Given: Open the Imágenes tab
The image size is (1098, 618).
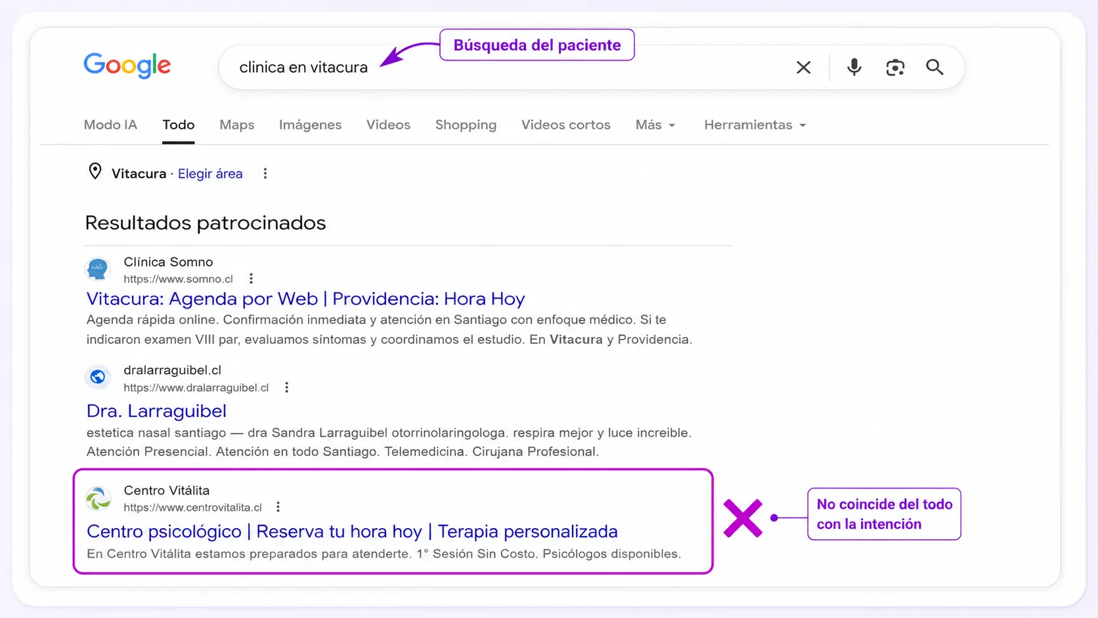Looking at the screenshot, I should (x=310, y=125).
